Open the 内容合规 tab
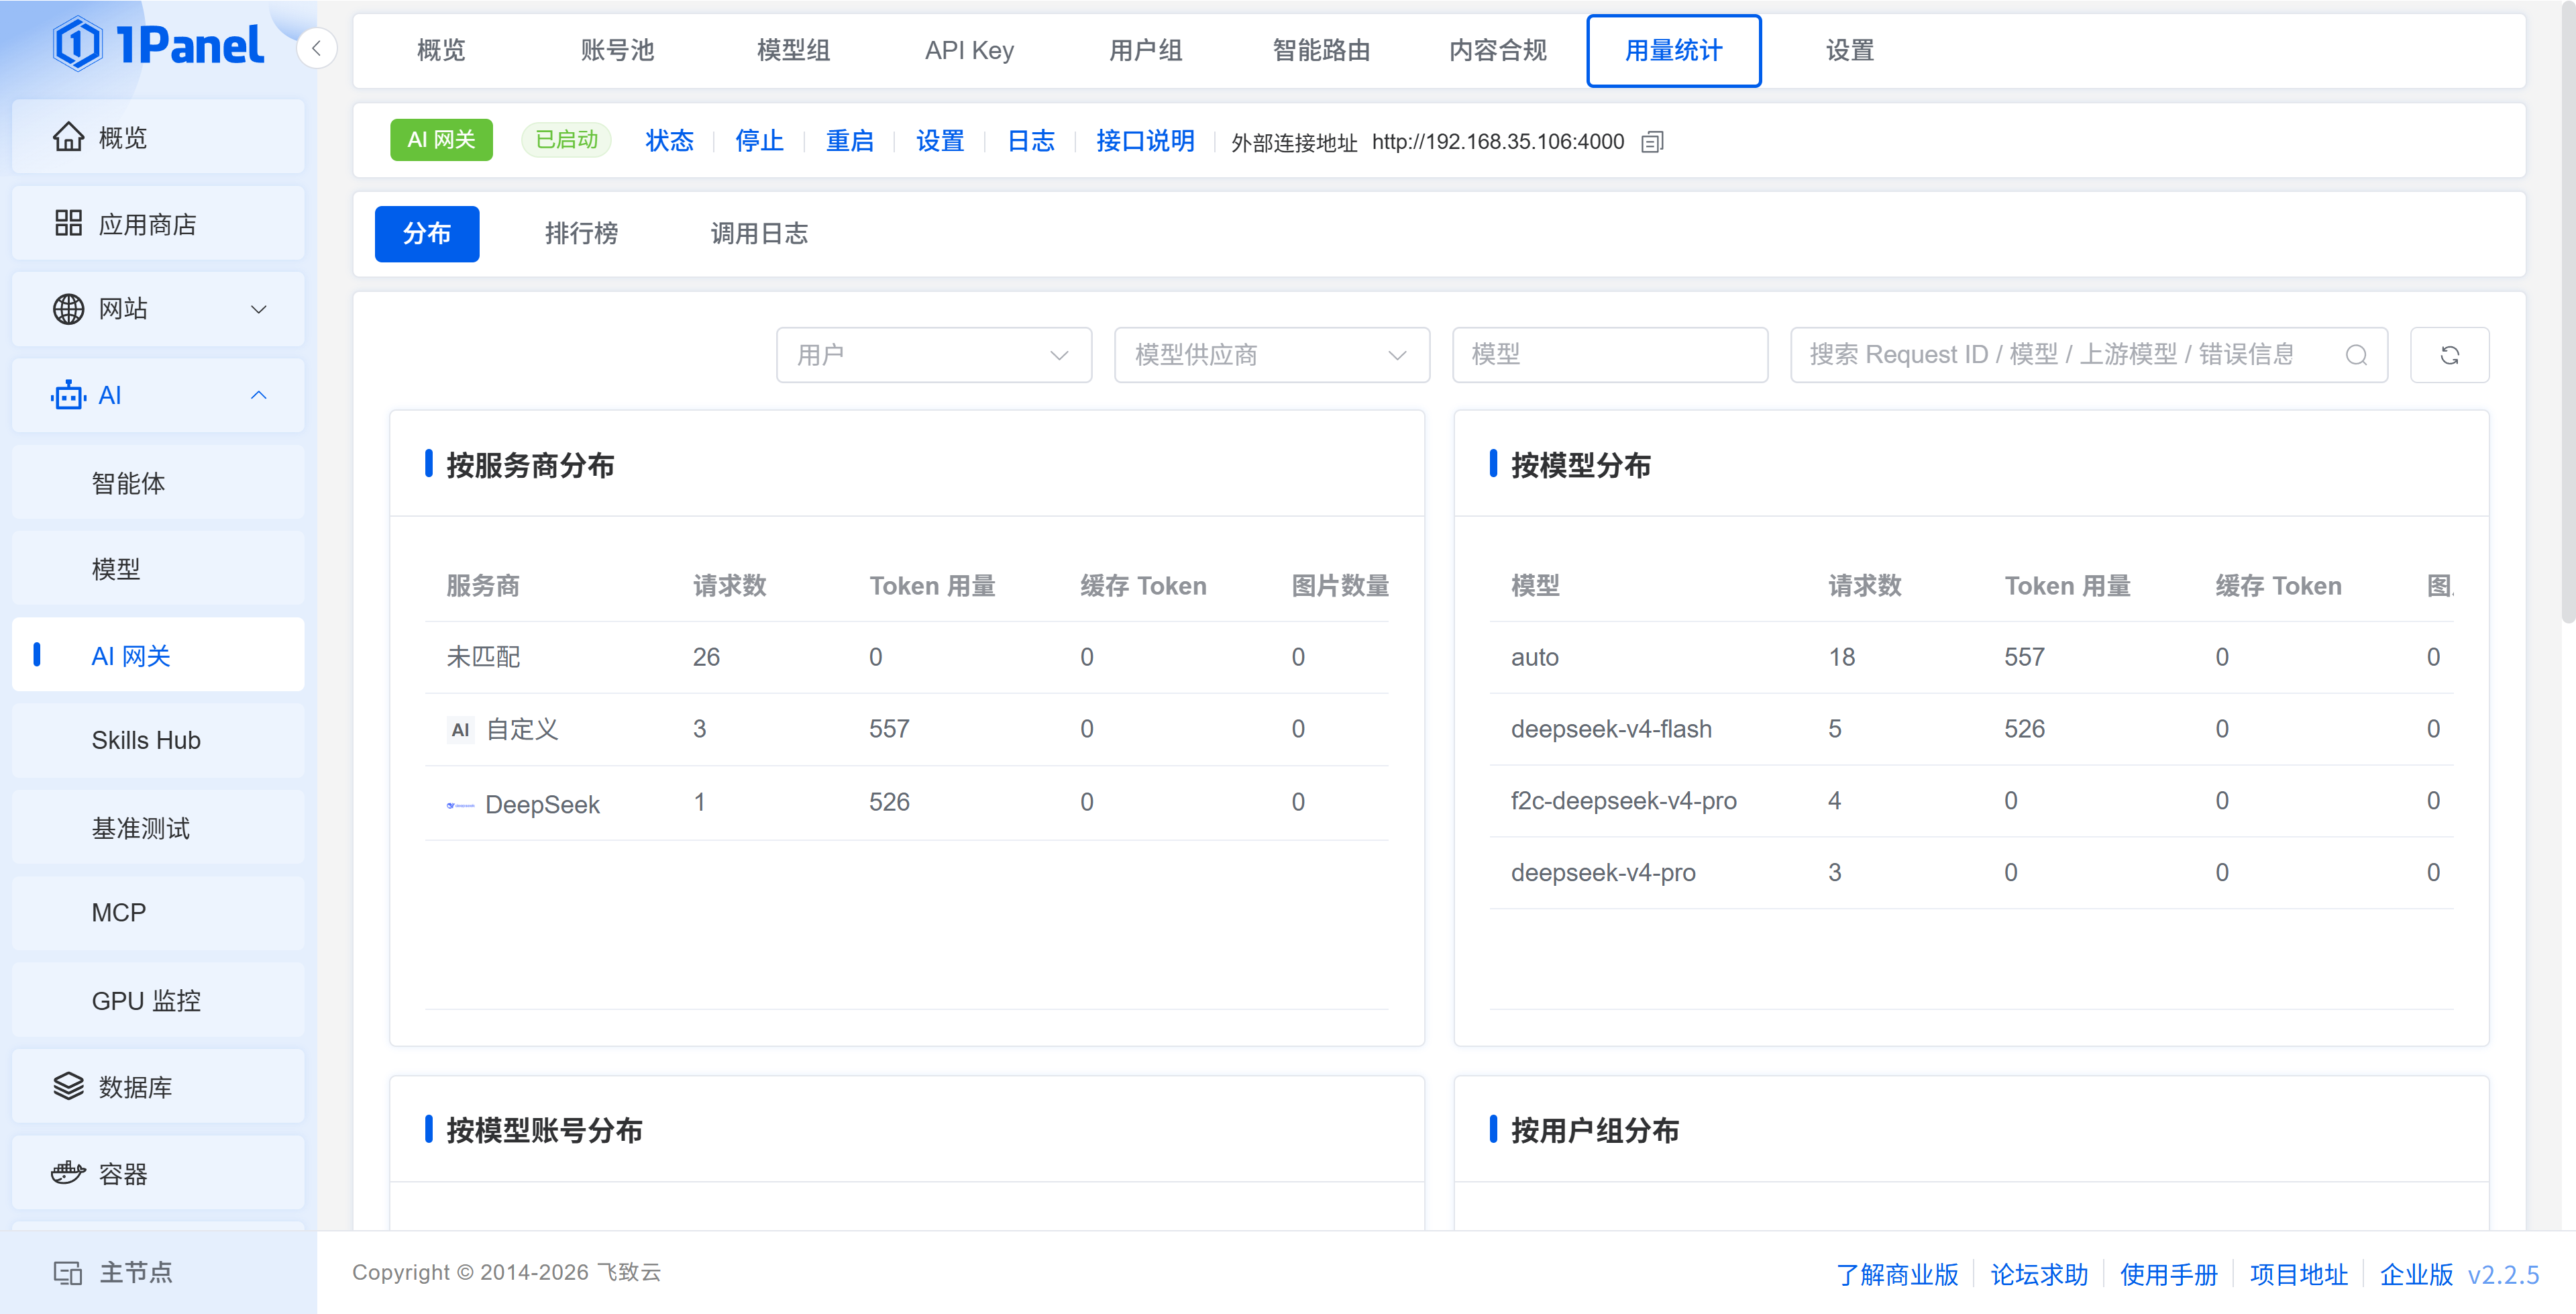 (1497, 50)
